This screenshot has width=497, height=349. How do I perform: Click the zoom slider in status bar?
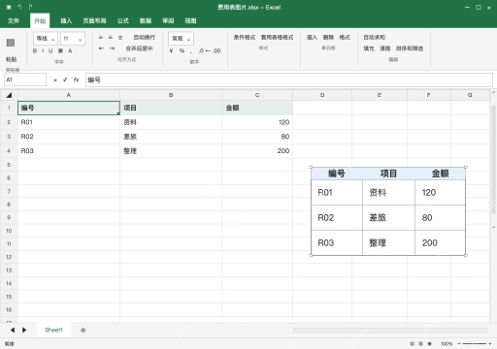[475, 344]
